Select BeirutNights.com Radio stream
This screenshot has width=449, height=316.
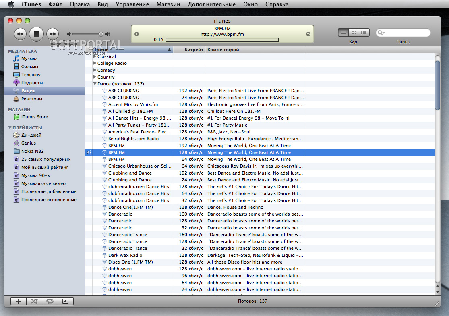pos(260,139)
